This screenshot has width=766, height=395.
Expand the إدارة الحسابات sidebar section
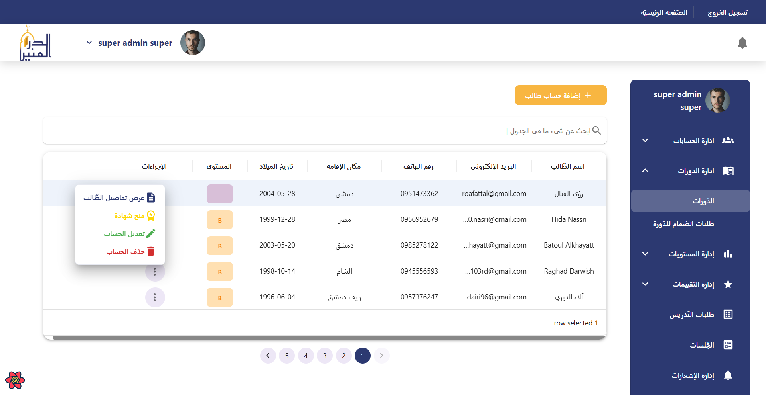pos(645,141)
